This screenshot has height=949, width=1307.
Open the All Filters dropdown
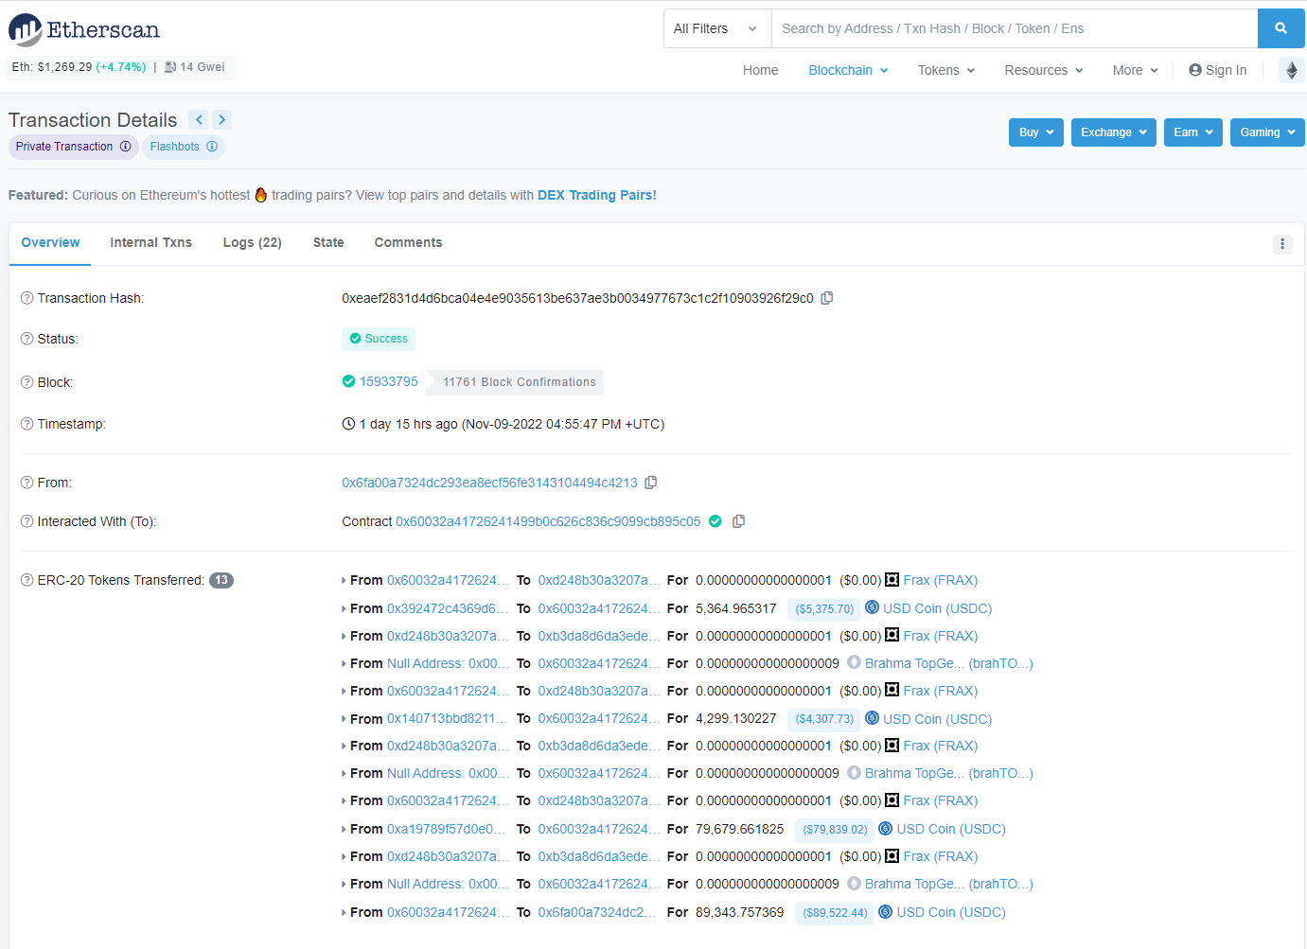(717, 28)
